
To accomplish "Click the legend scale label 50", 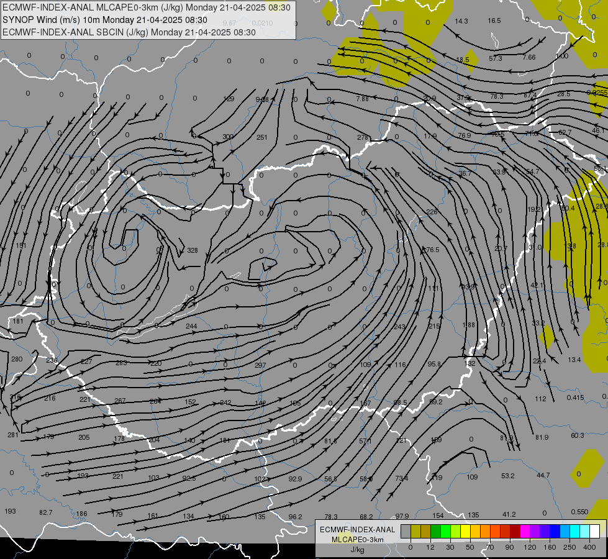I will point(470,547).
